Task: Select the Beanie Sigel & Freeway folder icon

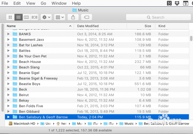Action: click(x=15, y=78)
